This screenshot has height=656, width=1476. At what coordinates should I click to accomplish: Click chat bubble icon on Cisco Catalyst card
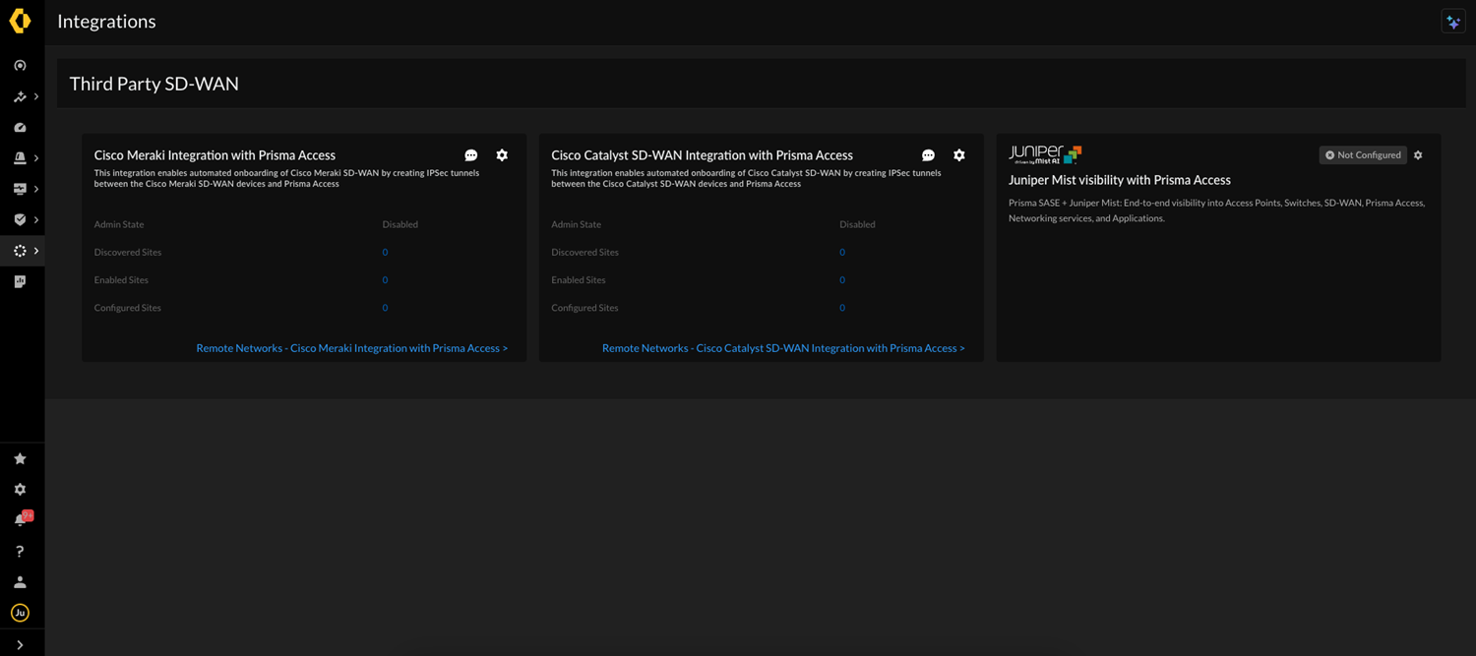tap(928, 155)
